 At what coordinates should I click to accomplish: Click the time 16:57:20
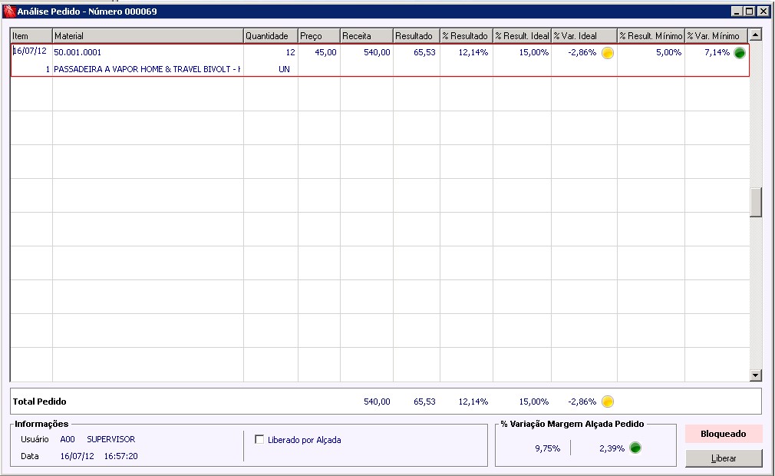[x=120, y=456]
